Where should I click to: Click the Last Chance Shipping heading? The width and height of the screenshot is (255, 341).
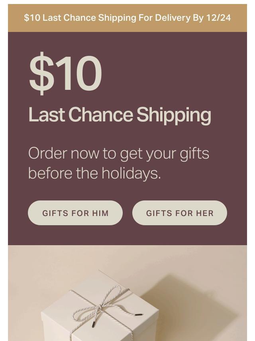120,115
